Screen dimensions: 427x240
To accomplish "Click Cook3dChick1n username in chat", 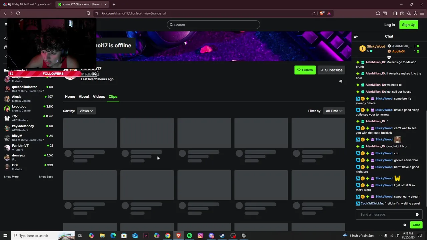I will pos(372,203).
